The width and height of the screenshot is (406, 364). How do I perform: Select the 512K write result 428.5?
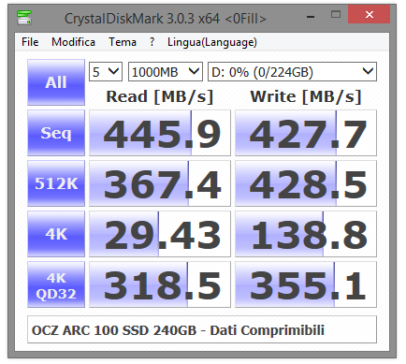(306, 183)
